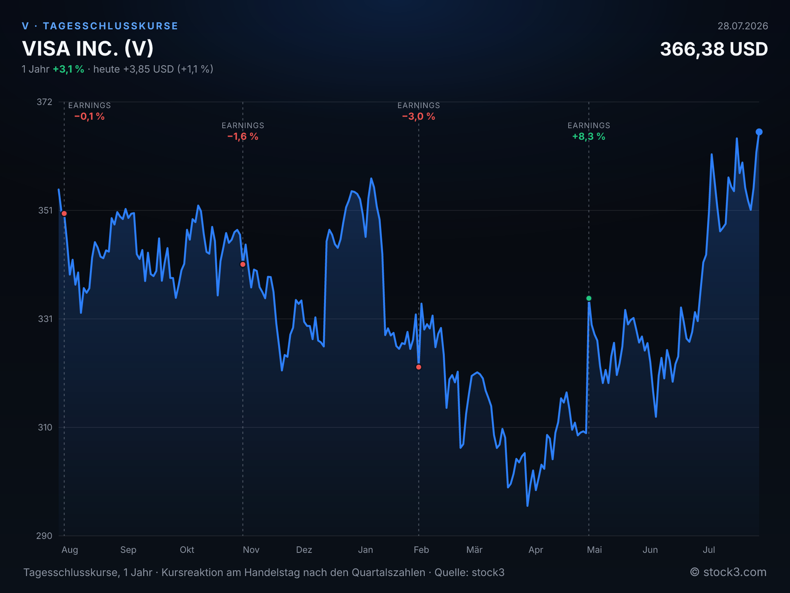Select the −0,1 % earnings label
This screenshot has height=593, width=790.
(x=89, y=117)
